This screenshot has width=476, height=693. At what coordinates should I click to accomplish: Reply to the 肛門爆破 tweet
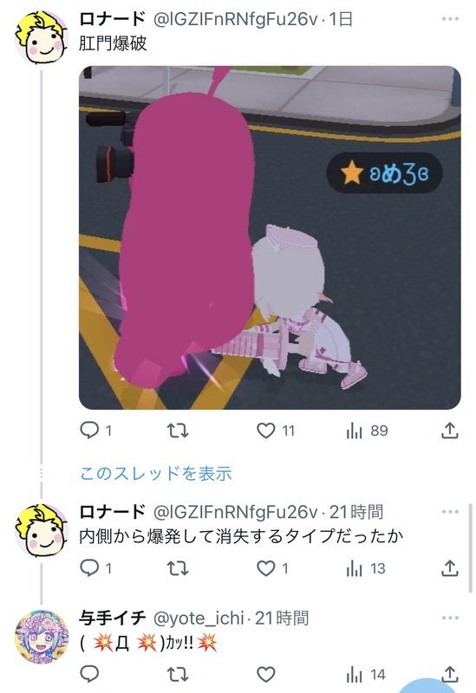tap(89, 430)
